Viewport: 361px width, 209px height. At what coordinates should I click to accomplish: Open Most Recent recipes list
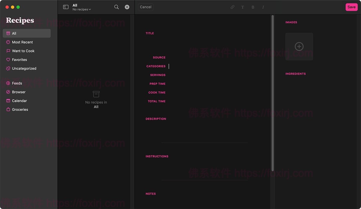[22, 42]
